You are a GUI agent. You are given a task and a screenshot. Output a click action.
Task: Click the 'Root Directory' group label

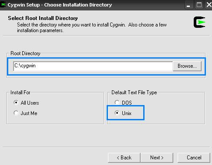(x=25, y=53)
